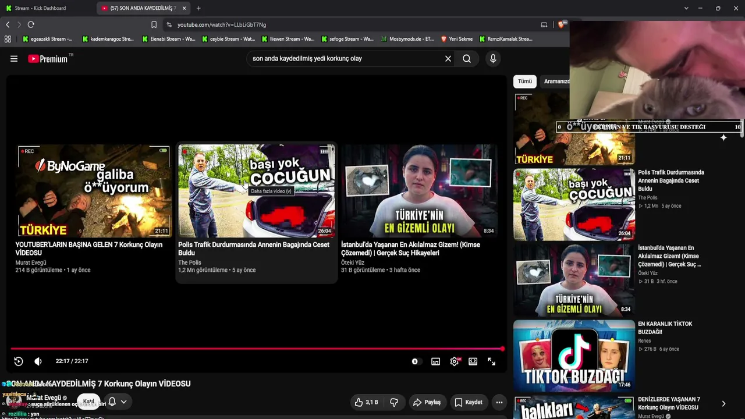Viewport: 745px width, 419px height.
Task: Switch to the Stream - Kick Dashboard tab
Action: (x=47, y=8)
